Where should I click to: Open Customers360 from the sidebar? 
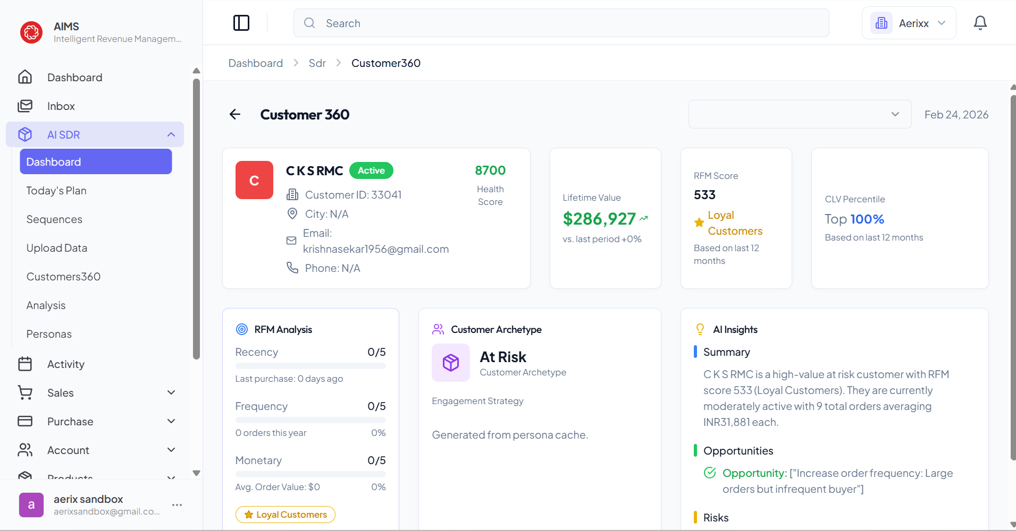pyautogui.click(x=63, y=276)
